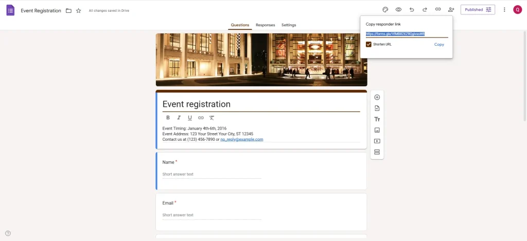Viewport: 527px width, 241px height.
Task: Redo the last change
Action: [x=425, y=10]
